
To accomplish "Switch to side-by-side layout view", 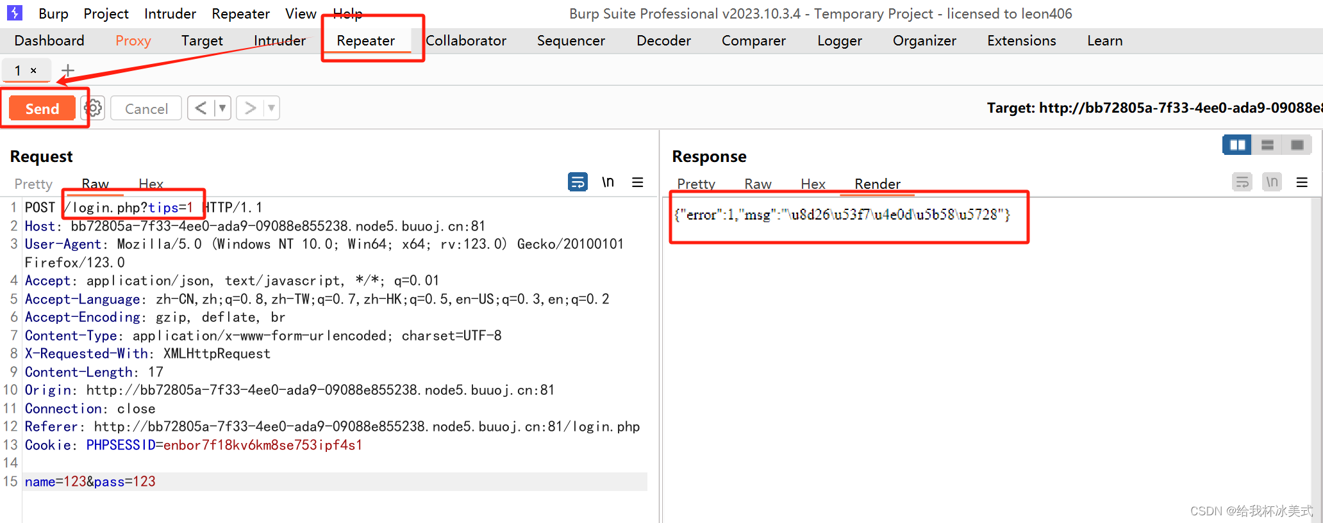I will pos(1237,145).
